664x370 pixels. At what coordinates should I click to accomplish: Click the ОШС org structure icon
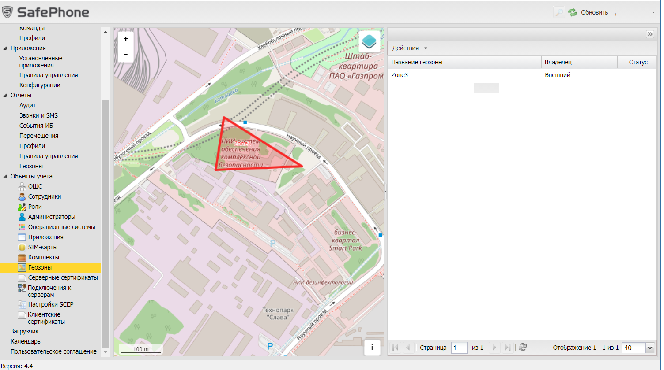(x=22, y=186)
